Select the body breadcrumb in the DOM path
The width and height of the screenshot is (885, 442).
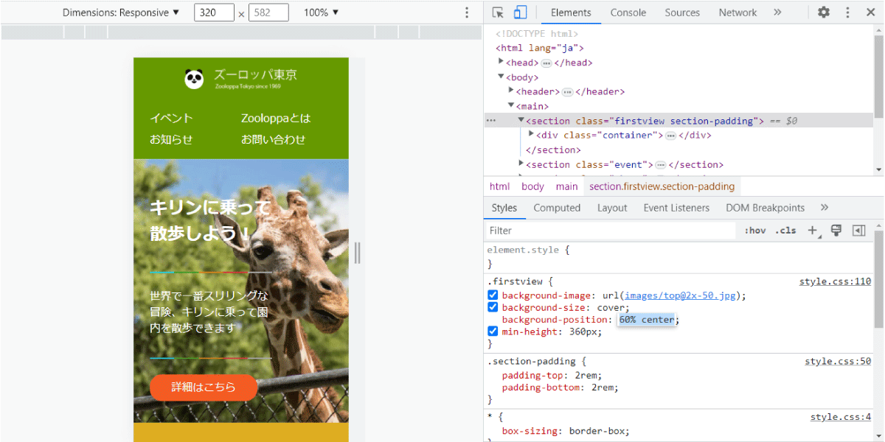coord(532,186)
